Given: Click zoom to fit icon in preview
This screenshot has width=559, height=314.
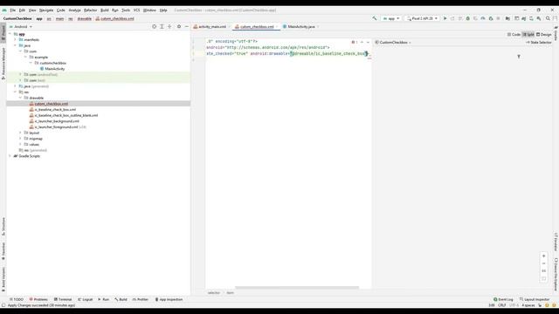Looking at the screenshot, I should pyautogui.click(x=543, y=279).
